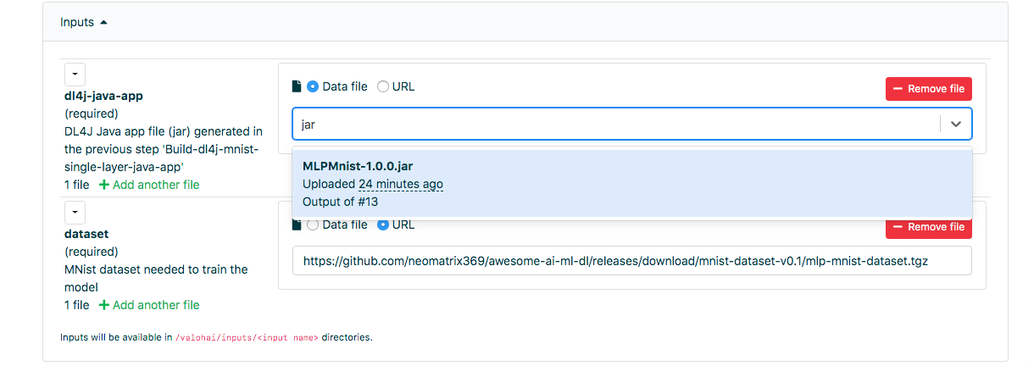This screenshot has width=1034, height=366.
Task: Remove file from dl4j-java-app input
Action: pyautogui.click(x=929, y=89)
